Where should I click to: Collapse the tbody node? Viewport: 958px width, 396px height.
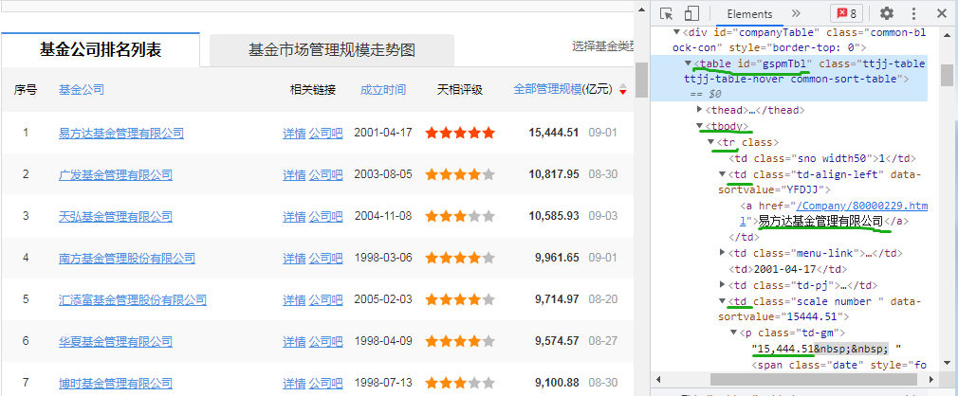click(x=700, y=126)
